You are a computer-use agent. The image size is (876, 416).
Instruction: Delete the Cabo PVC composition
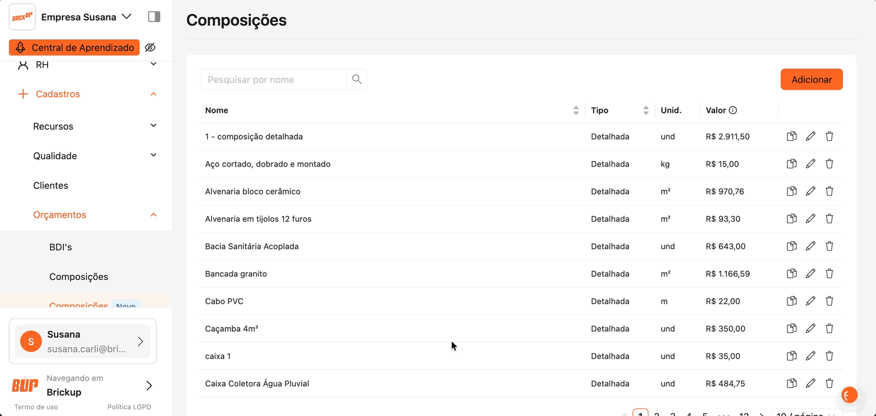(x=829, y=301)
